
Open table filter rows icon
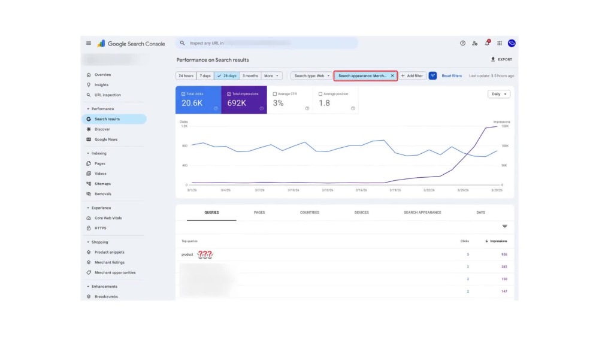click(x=504, y=227)
